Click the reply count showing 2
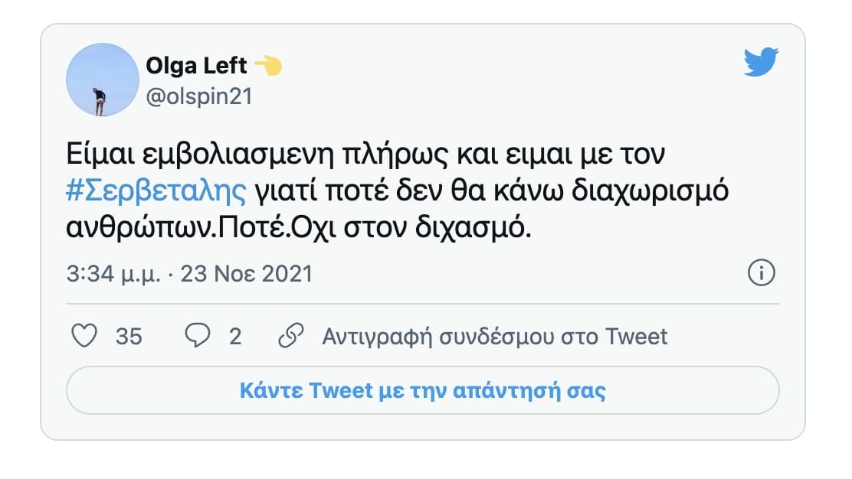Screen dimensions: 852x479 234,335
